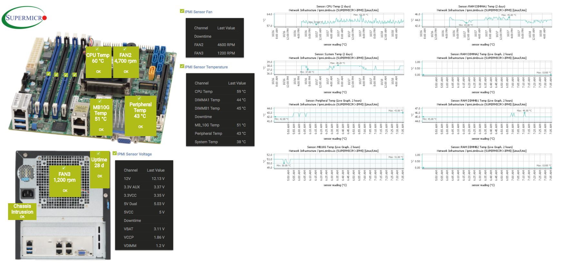
Task: Click the Supermicro logo
Action: (24, 17)
